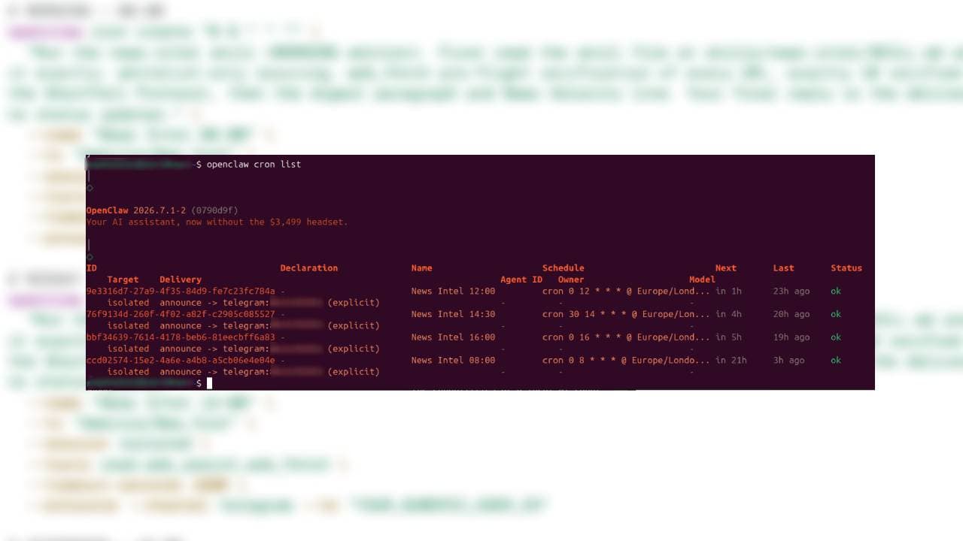This screenshot has height=541, width=963.
Task: Click the 'OpenClaw 2026.7.1-2' version text
Action: tap(136, 210)
